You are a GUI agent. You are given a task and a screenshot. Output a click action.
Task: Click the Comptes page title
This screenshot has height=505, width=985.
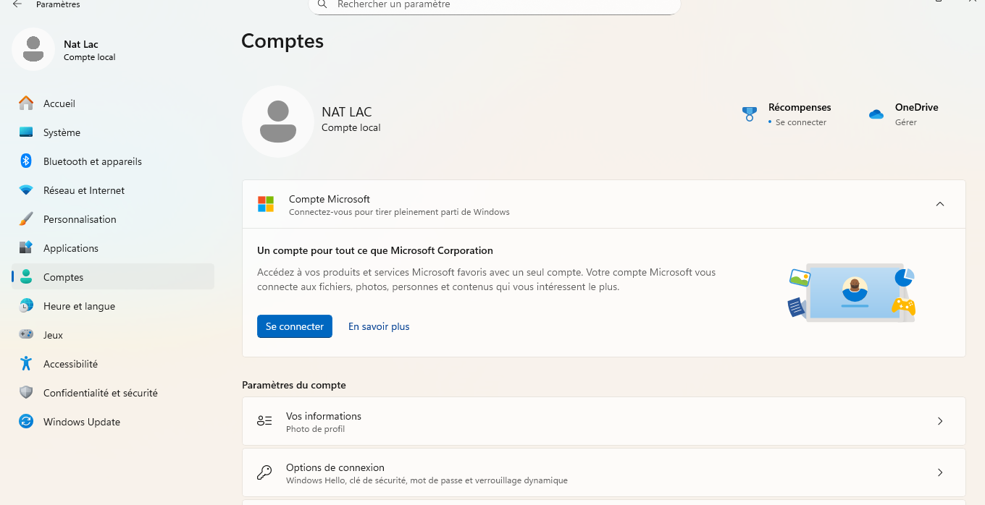tap(282, 41)
